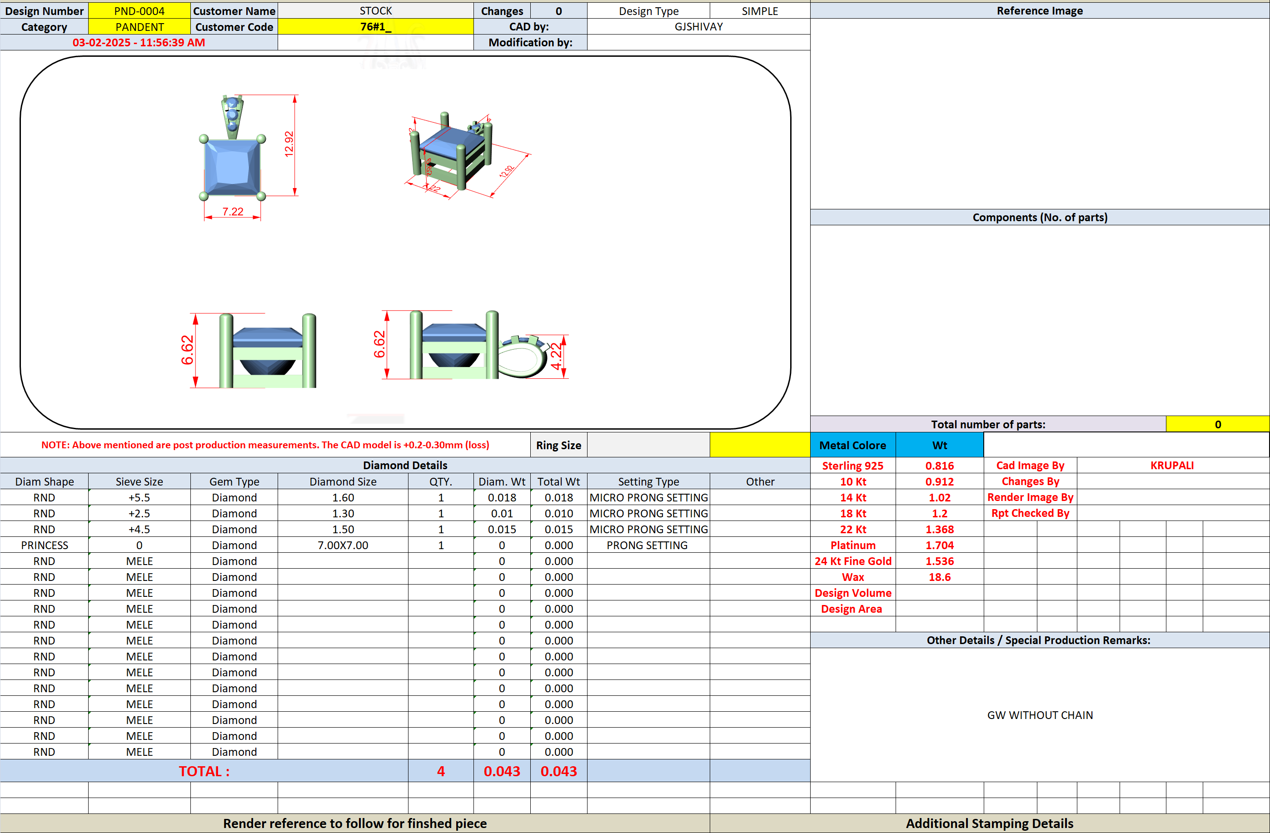Select the STOCK customer name cell
Screen dimensions: 1270x833
[376, 10]
